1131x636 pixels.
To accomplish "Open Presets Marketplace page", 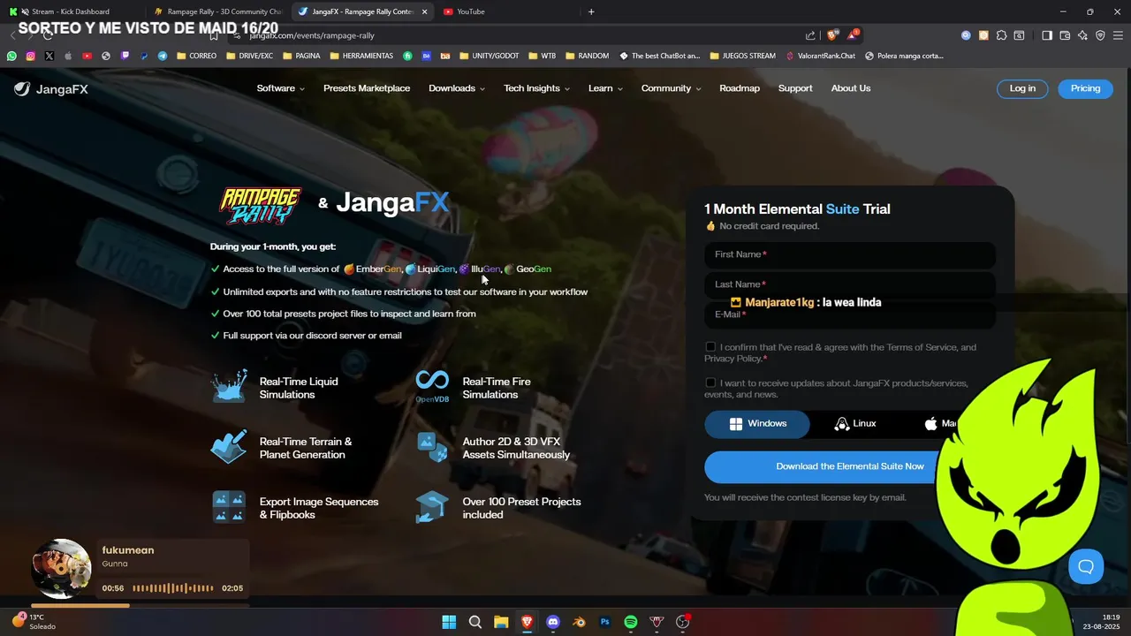I will point(367,88).
